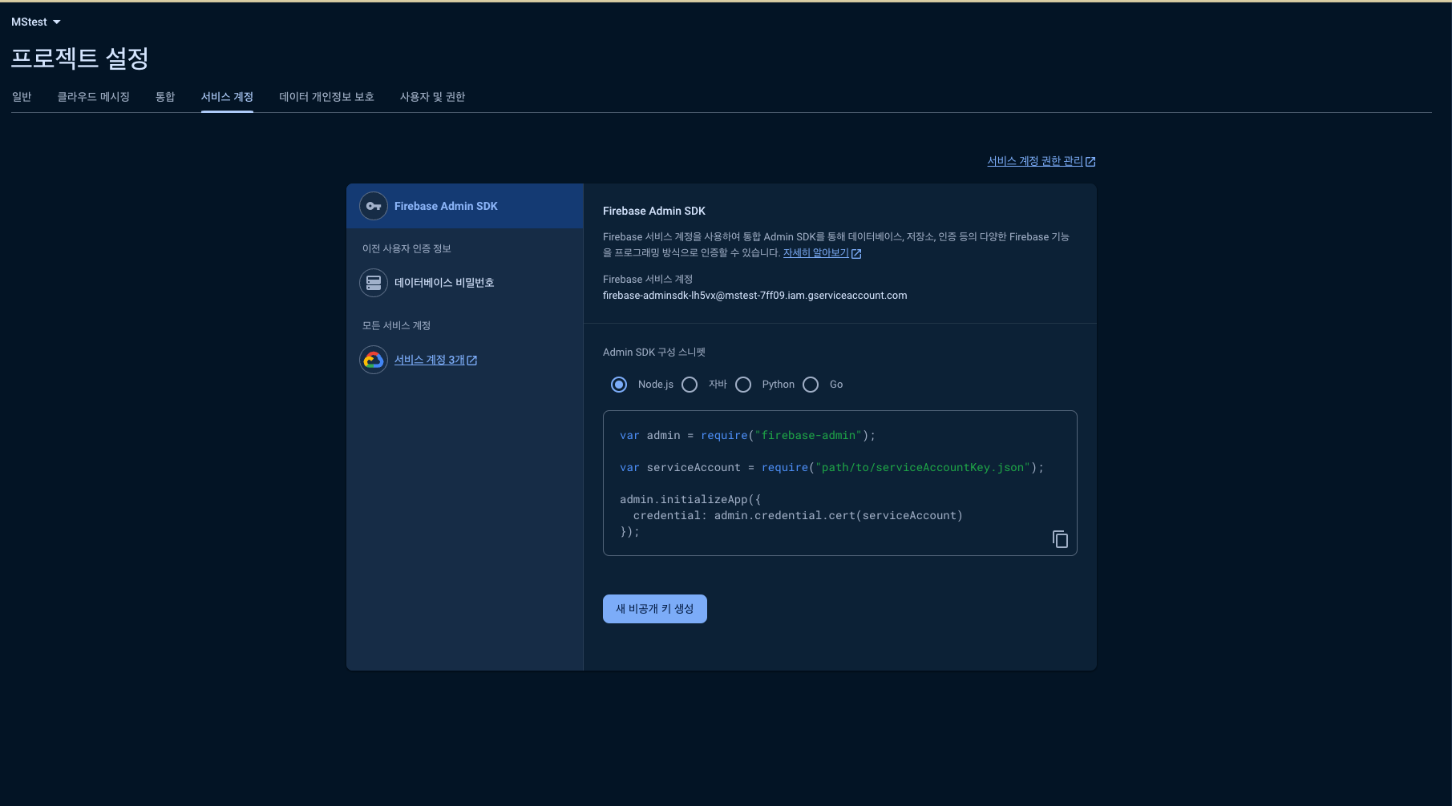Screen dimensions: 1452x806
Task: Switch to 사용자 및 권한 tab
Action: [432, 97]
